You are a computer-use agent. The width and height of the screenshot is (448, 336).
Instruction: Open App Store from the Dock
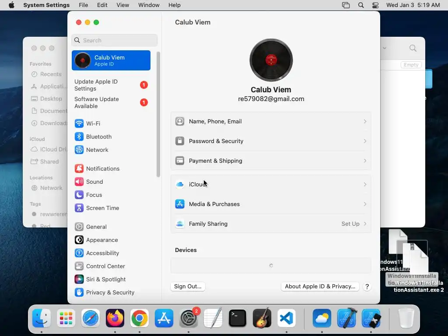click(x=164, y=318)
